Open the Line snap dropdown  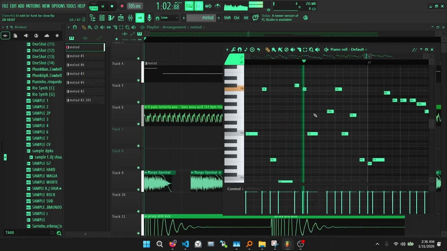point(169,18)
